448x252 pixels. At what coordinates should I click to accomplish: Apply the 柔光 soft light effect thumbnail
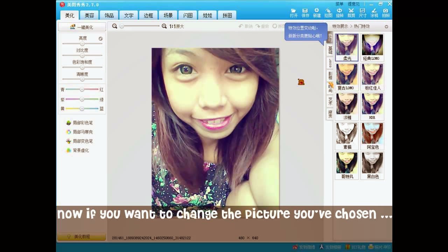tap(346, 45)
